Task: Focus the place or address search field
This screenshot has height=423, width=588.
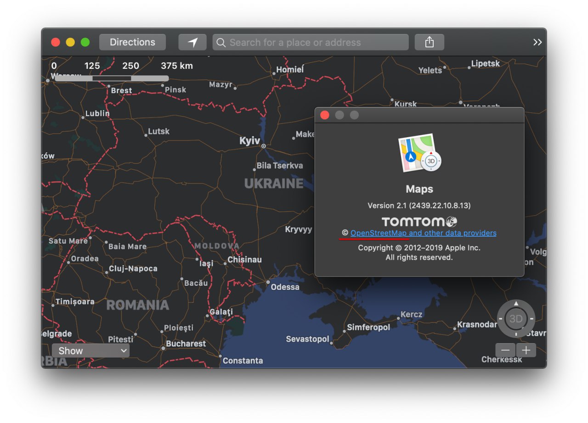Action: coord(311,42)
